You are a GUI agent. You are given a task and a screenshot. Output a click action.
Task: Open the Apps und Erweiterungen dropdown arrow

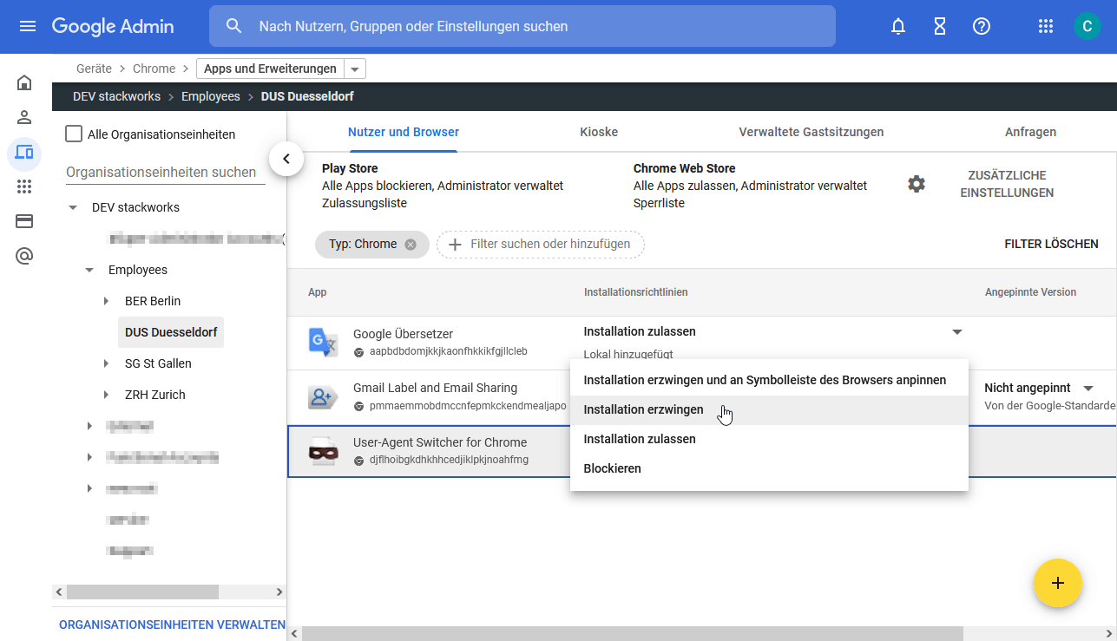[354, 69]
